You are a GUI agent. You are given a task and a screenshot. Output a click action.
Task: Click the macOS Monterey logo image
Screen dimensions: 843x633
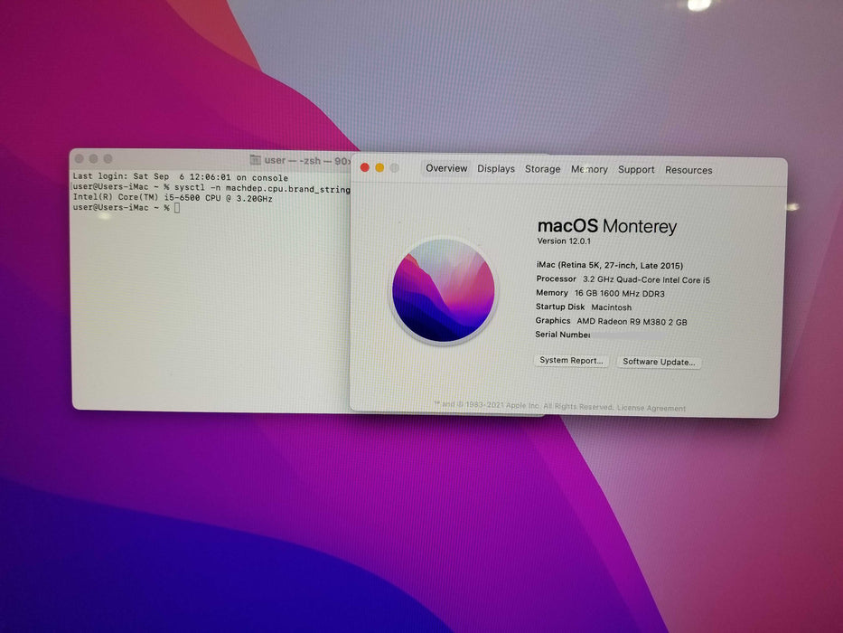point(444,290)
